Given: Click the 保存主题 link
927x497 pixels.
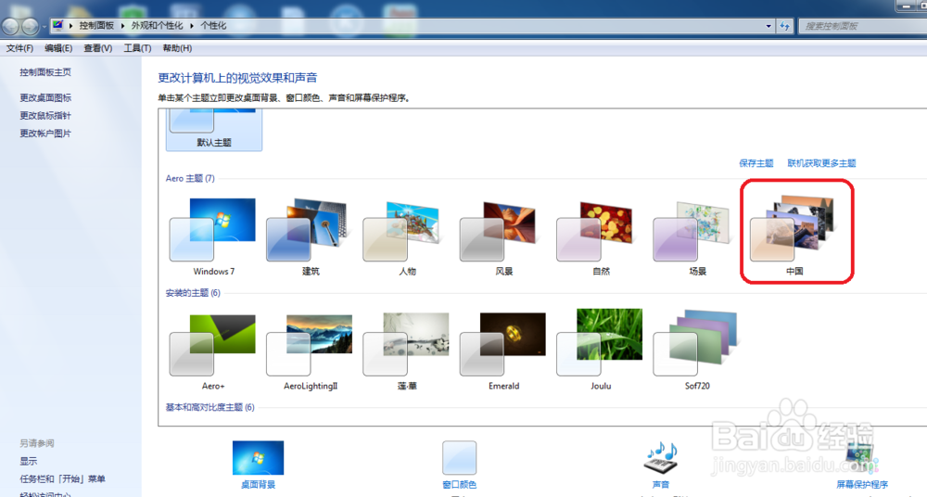Looking at the screenshot, I should (756, 163).
